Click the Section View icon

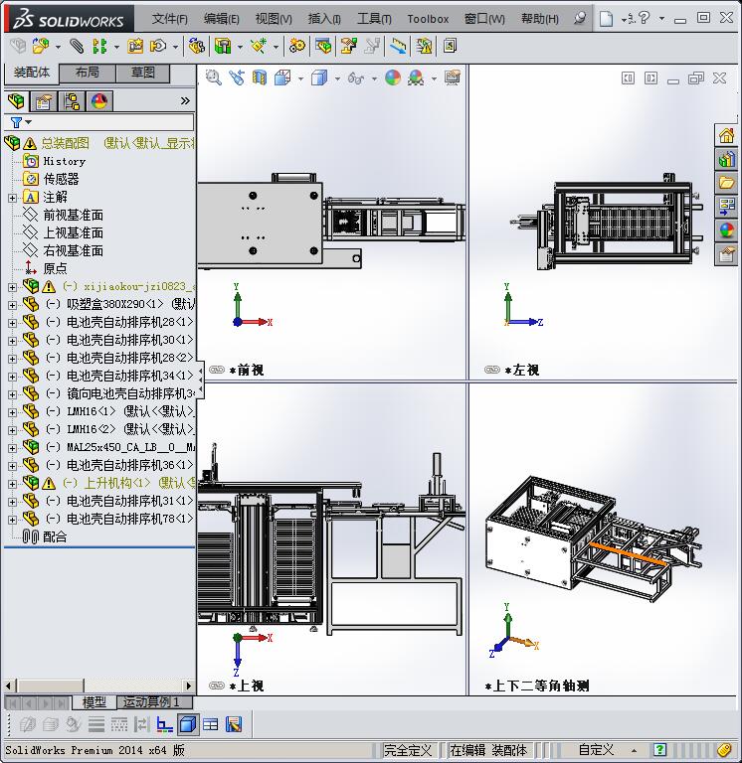click(260, 77)
